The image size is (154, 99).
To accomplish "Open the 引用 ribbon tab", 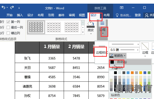I will (x=51, y=15).
